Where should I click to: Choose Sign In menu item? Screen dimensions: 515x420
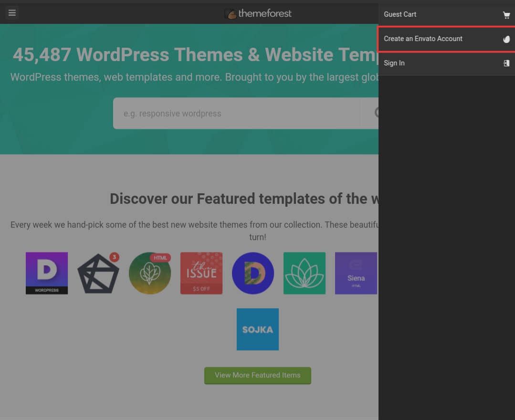point(447,63)
